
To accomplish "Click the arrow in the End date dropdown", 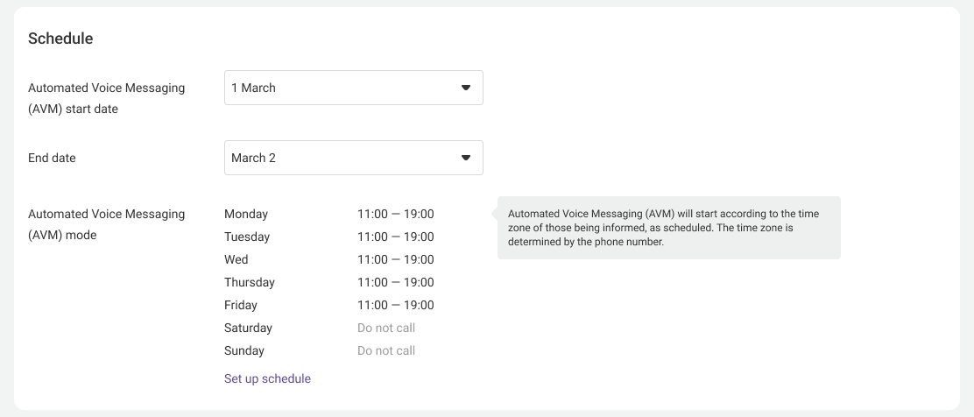I will point(466,158).
